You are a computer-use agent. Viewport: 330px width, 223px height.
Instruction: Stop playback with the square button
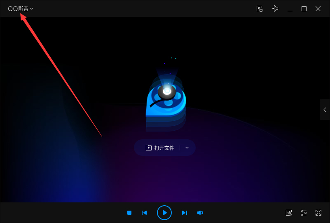(129, 213)
